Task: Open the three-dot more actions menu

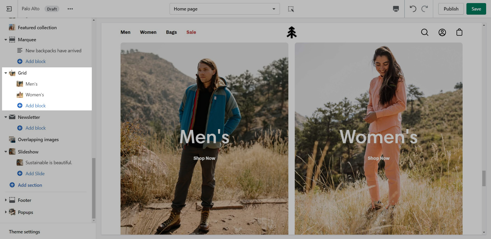Action: tap(70, 9)
